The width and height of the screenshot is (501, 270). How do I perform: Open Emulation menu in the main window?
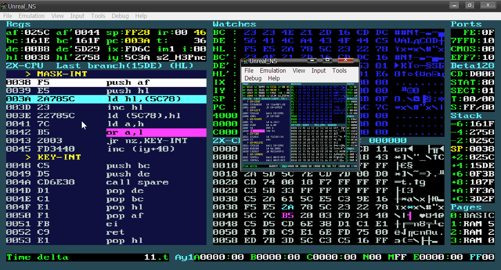tap(32, 16)
